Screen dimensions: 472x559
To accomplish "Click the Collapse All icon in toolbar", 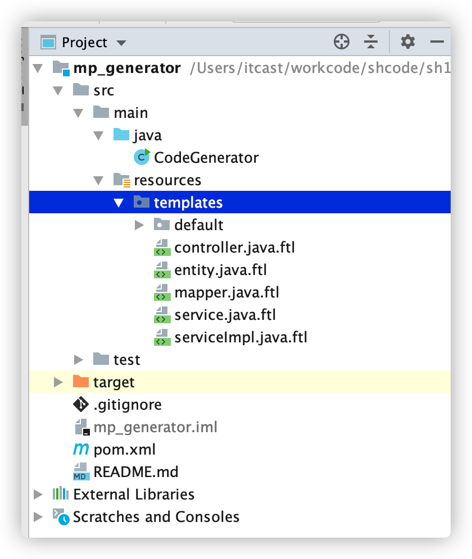I will coord(371,42).
